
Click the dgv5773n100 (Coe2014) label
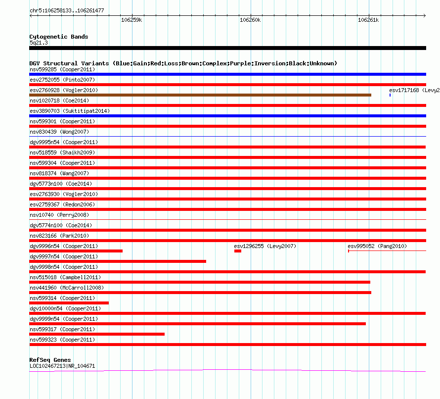pos(61,184)
